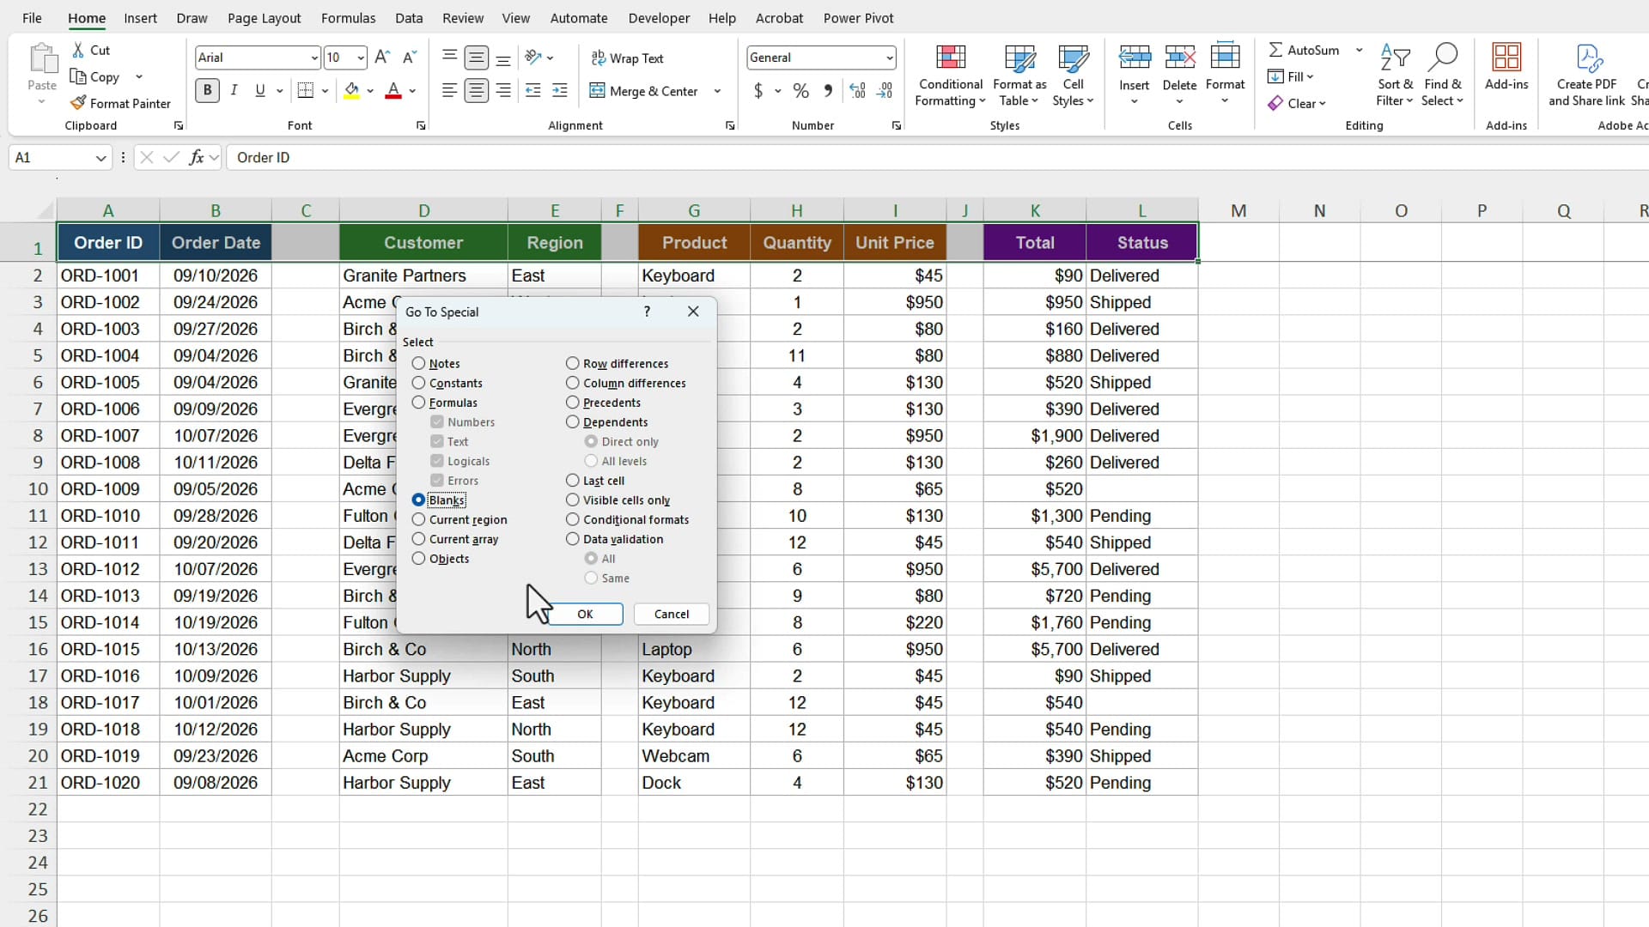Viewport: 1649px width, 927px height.
Task: Click the Increase Font Size icon
Action: click(383, 58)
